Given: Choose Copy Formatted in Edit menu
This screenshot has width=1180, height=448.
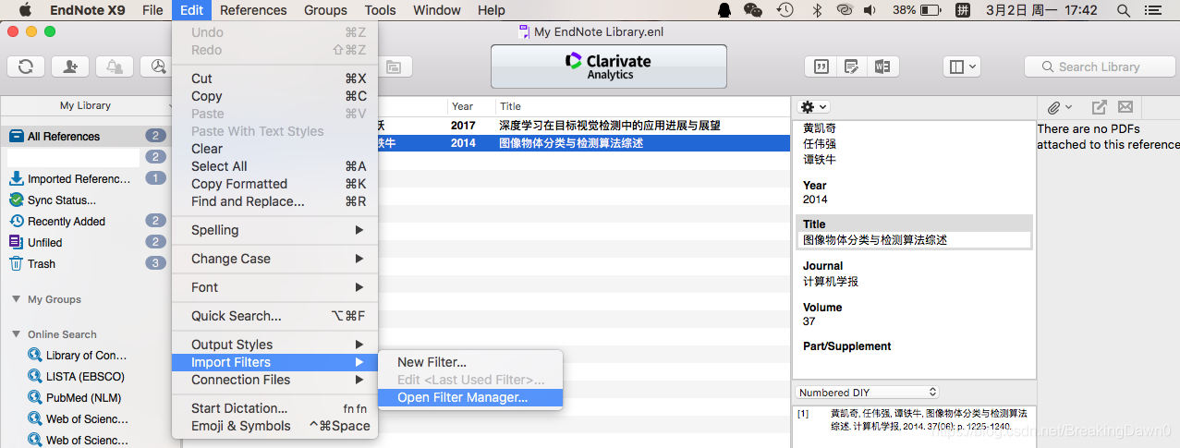Looking at the screenshot, I should coord(274,184).
